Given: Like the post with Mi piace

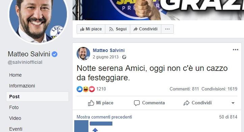Looking at the screenshot, I should tap(101, 103).
